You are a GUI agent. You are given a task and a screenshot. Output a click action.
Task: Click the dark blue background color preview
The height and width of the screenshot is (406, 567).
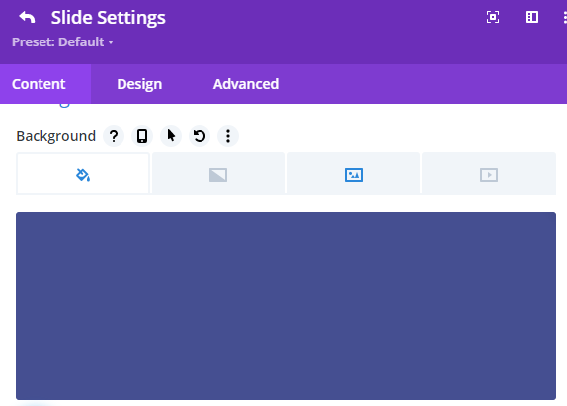pos(285,306)
